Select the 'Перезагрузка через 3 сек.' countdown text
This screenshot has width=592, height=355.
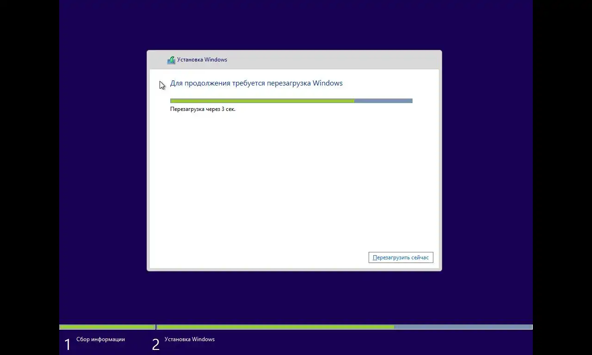click(203, 109)
